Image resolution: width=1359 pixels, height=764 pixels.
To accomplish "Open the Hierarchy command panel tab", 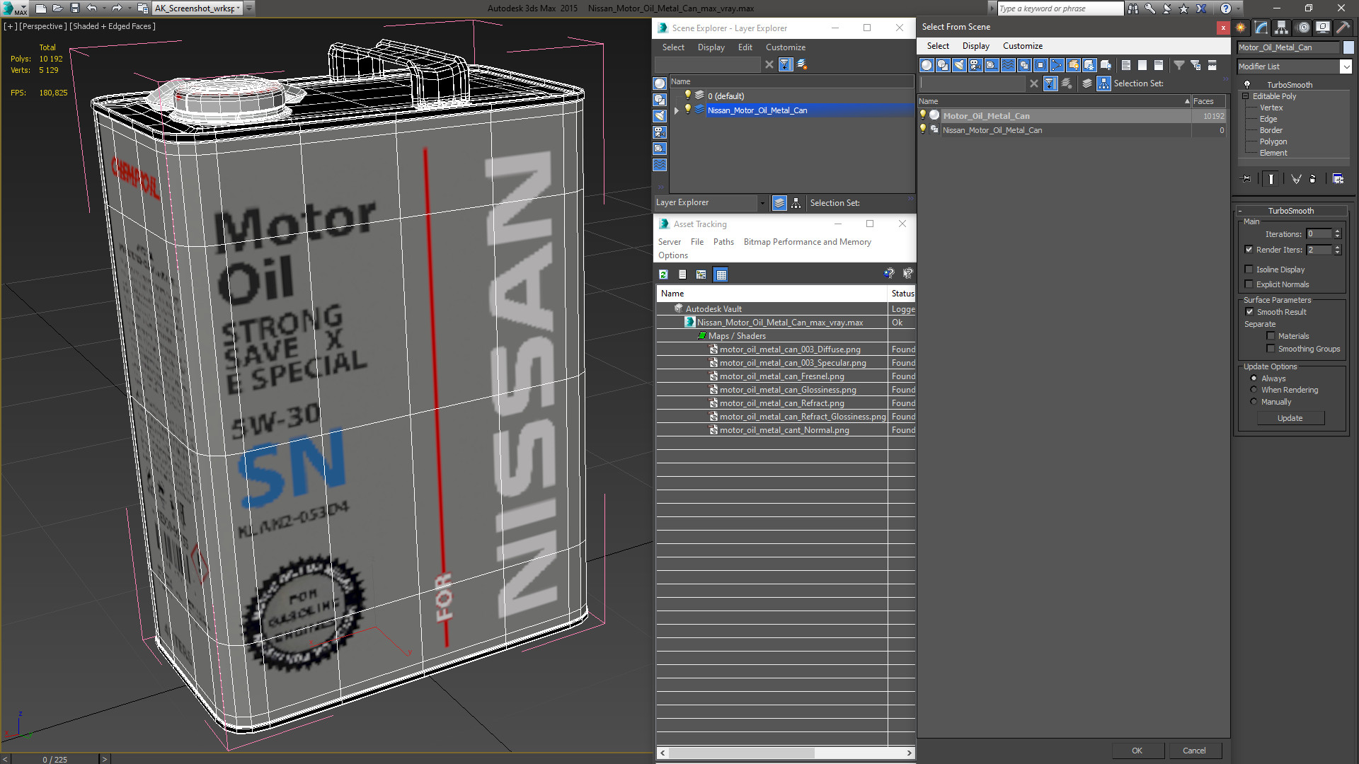I will pos(1282,28).
